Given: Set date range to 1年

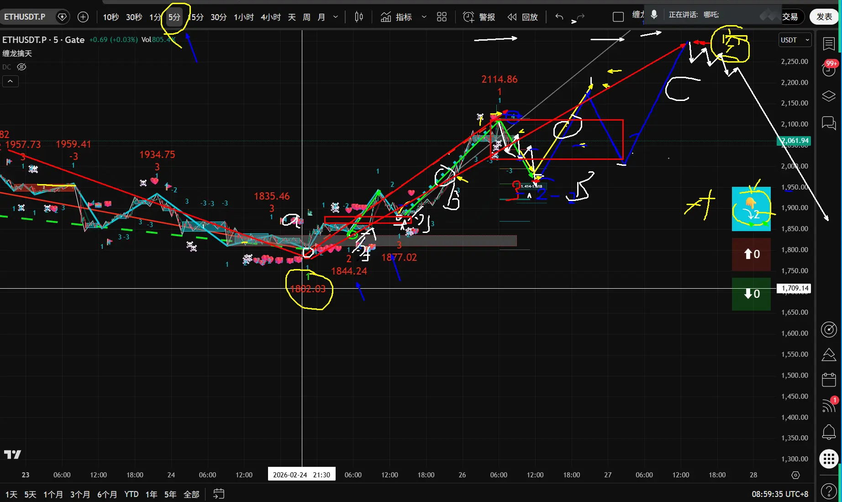Looking at the screenshot, I should [x=151, y=494].
